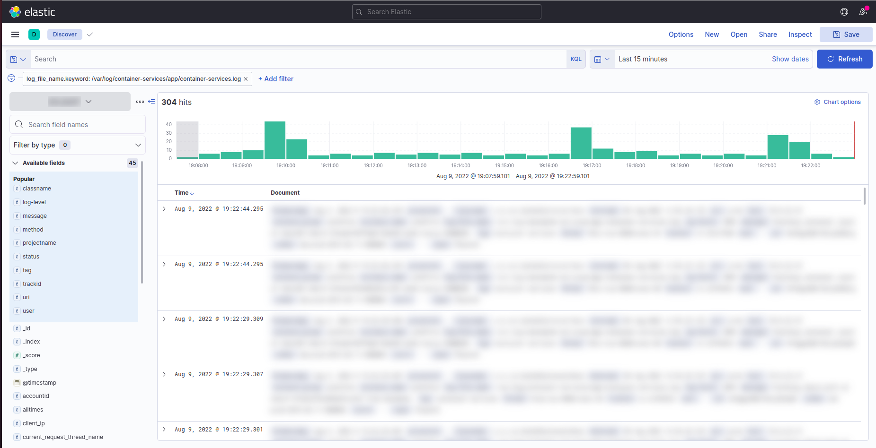
Task: Open the newsfeed notifications icon
Action: pos(863,12)
